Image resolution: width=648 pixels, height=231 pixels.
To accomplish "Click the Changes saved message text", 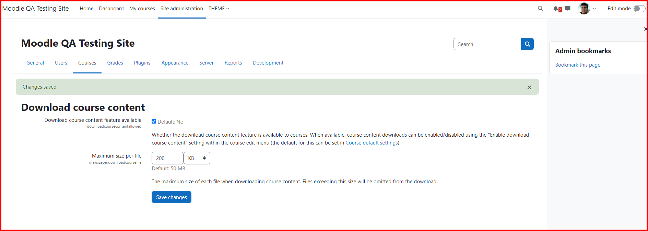I will tap(39, 87).
